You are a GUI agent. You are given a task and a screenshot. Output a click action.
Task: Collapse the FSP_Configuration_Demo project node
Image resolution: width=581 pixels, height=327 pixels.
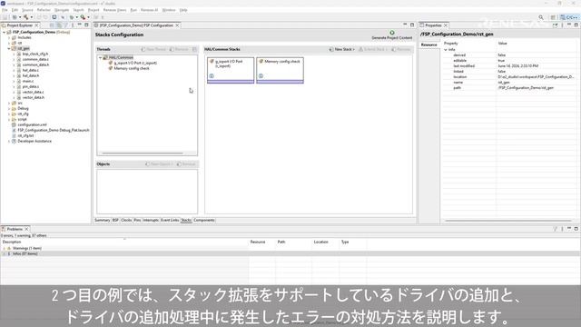(x=4, y=33)
